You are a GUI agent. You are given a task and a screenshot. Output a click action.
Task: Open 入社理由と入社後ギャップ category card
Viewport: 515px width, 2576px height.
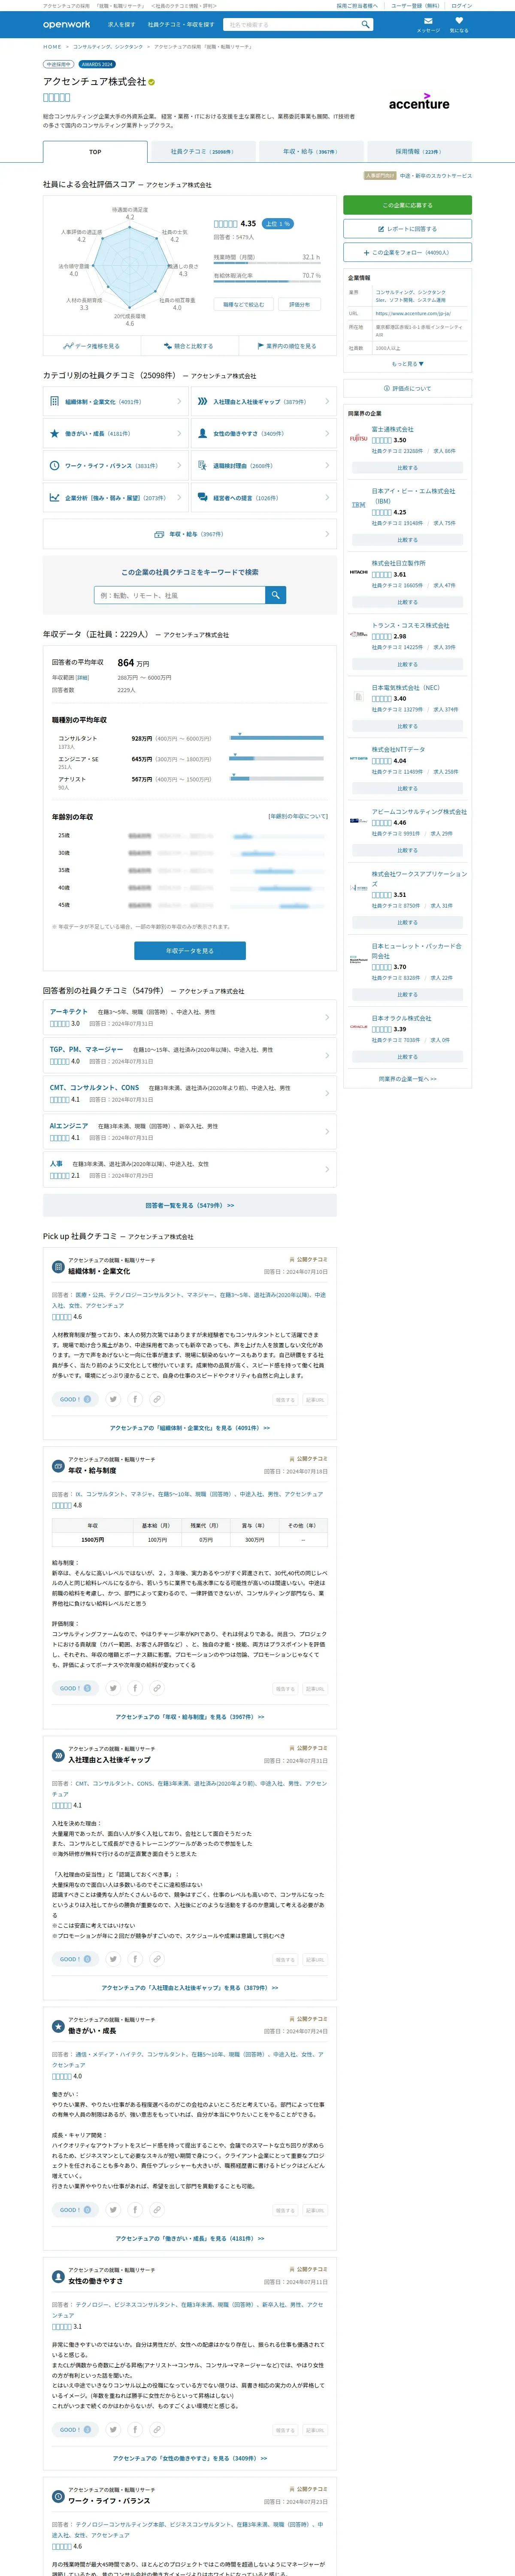pyautogui.click(x=264, y=402)
